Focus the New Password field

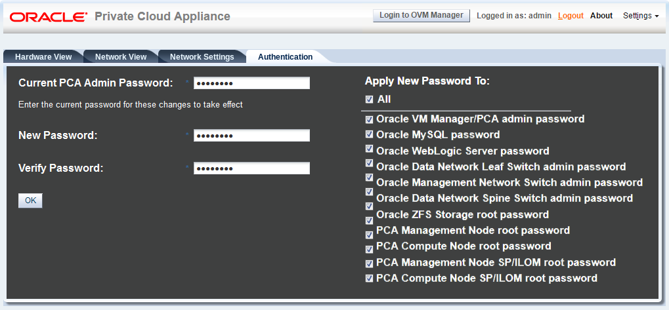pos(251,136)
